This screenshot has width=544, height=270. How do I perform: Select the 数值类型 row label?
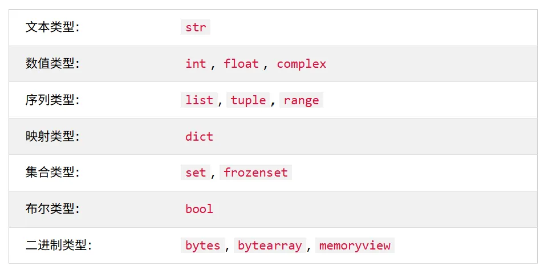point(52,64)
